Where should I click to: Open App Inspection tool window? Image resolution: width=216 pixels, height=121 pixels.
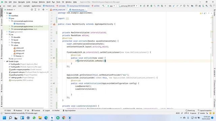tap(69, 111)
